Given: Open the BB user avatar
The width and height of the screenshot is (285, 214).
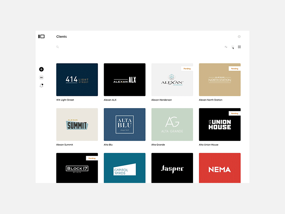Looking at the screenshot, I should [41, 77].
